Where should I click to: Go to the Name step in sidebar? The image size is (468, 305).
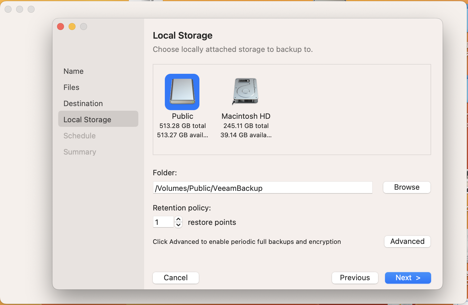(x=73, y=71)
